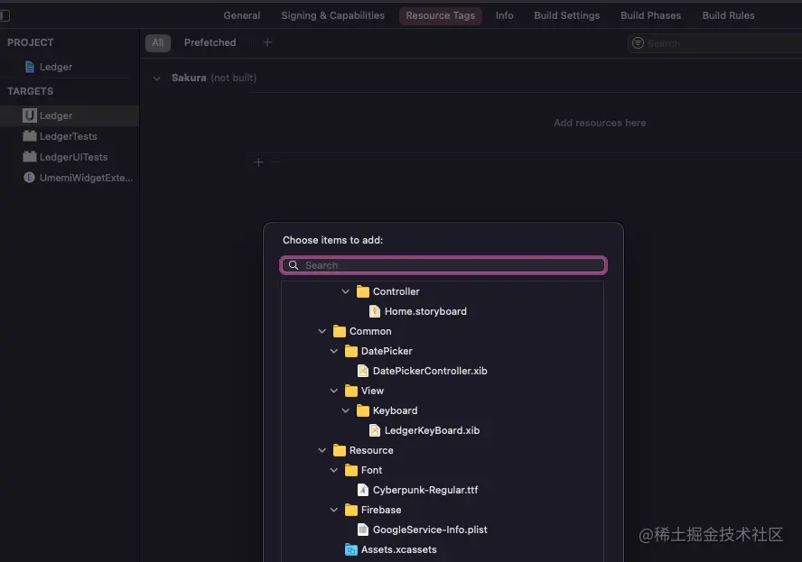Collapse the View folder
The height and width of the screenshot is (562, 802).
(333, 391)
